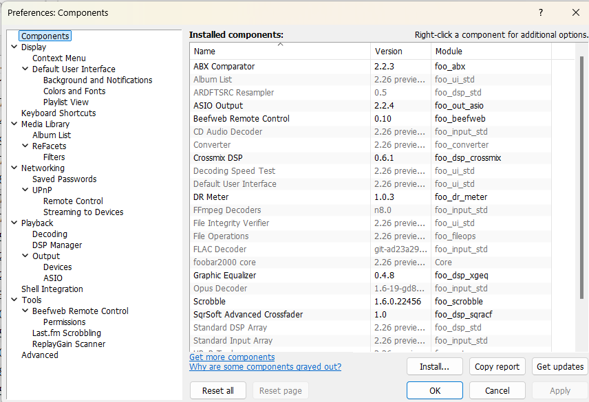
Task: Sort components by Name column header
Action: 280,51
